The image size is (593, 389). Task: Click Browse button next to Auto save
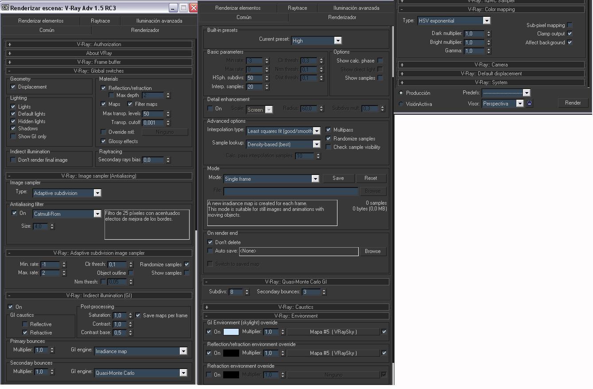pos(373,251)
